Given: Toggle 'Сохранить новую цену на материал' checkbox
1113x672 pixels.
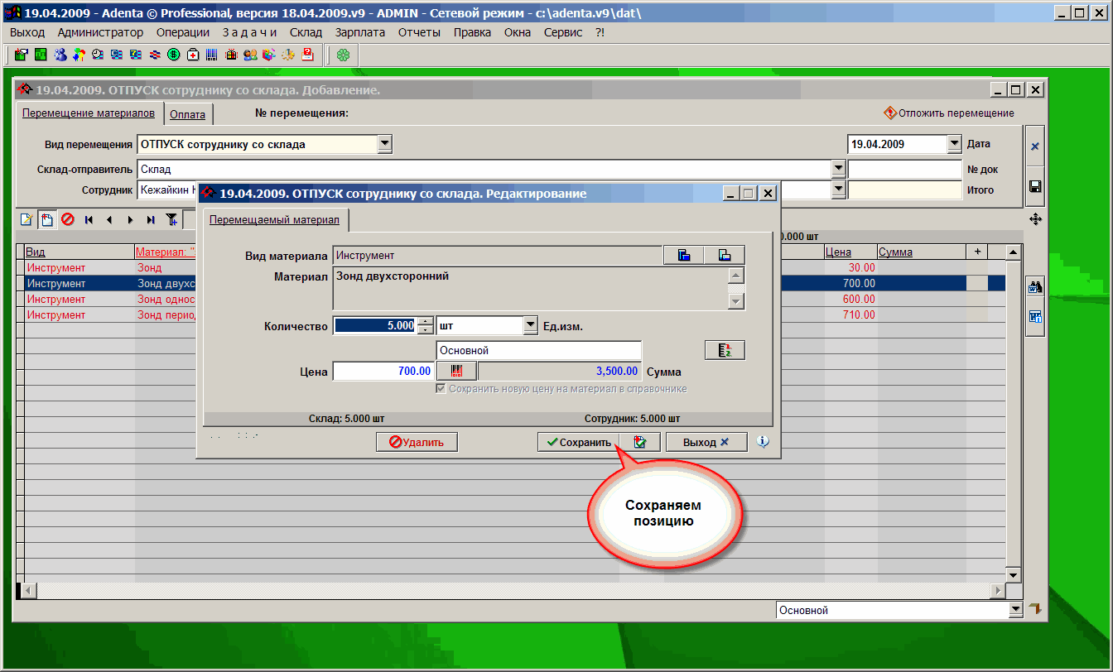Looking at the screenshot, I should point(441,389).
